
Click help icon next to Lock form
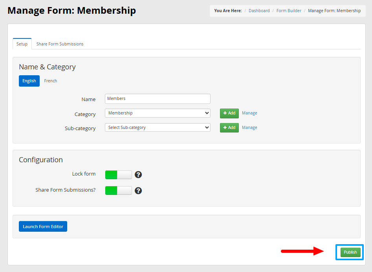tap(138, 175)
